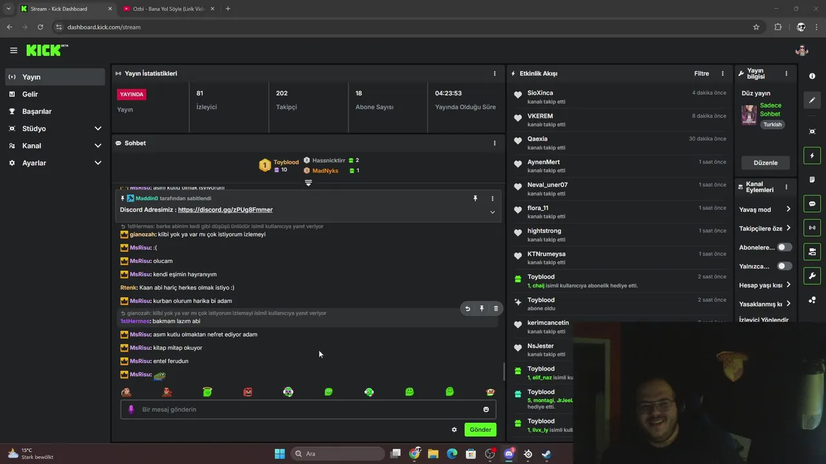This screenshot has height=464, width=826.
Task: Open Yayın İstatistikleri panel options menu
Action: 495,73
